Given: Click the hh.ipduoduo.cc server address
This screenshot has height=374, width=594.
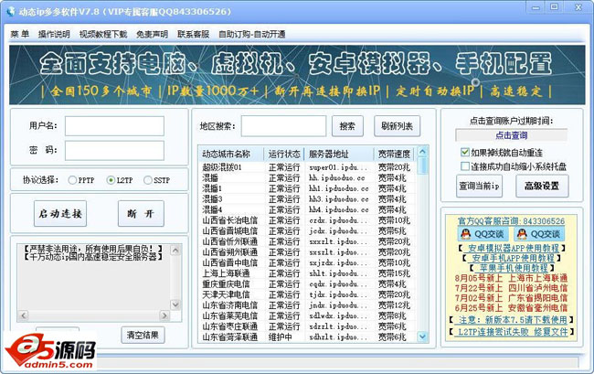Looking at the screenshot, I should (337, 177).
